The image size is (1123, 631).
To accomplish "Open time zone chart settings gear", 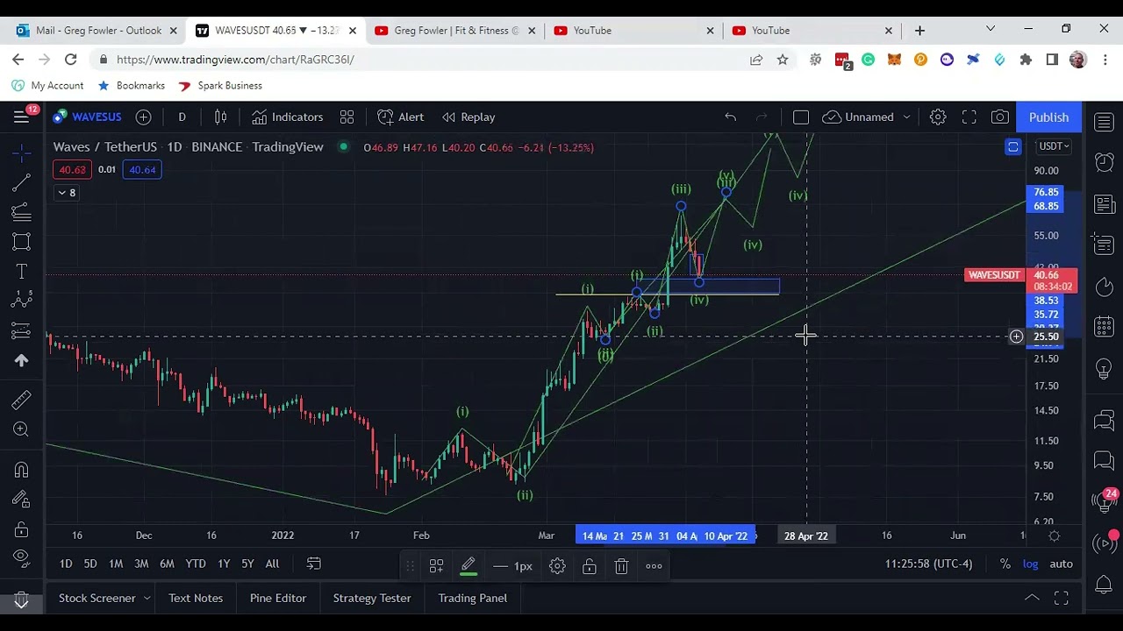I will [1055, 535].
